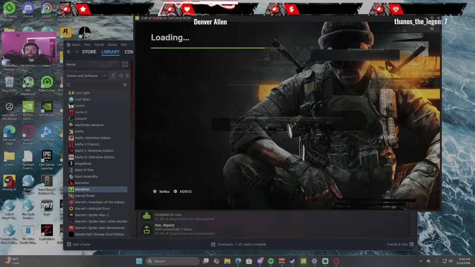Open the Recycle Bin desktop icon
475x267 pixels.
point(9,84)
